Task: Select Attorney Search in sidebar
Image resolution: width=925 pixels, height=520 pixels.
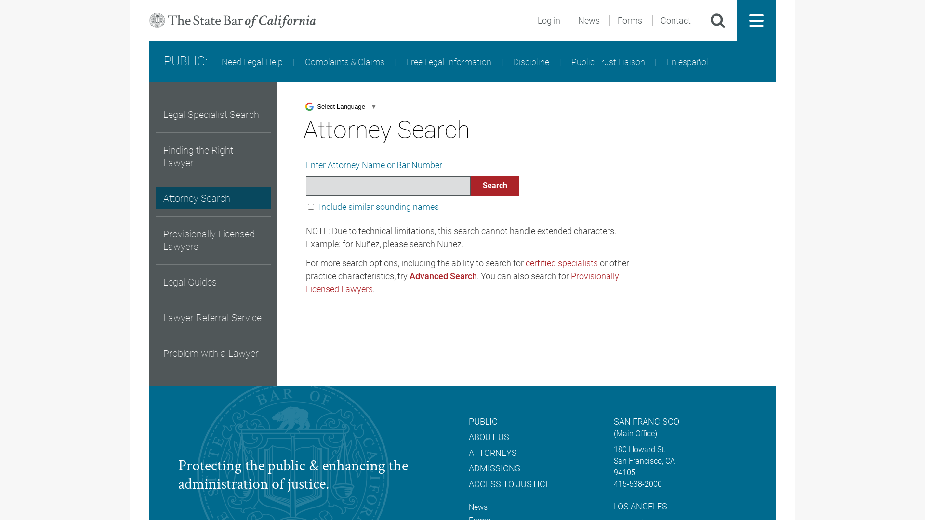Action: point(213,198)
